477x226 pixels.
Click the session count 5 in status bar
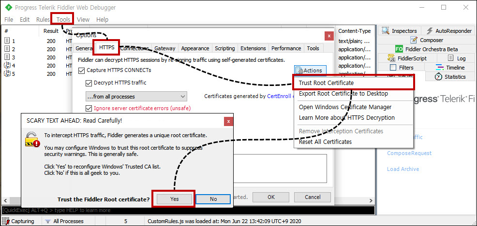pyautogui.click(x=126, y=221)
